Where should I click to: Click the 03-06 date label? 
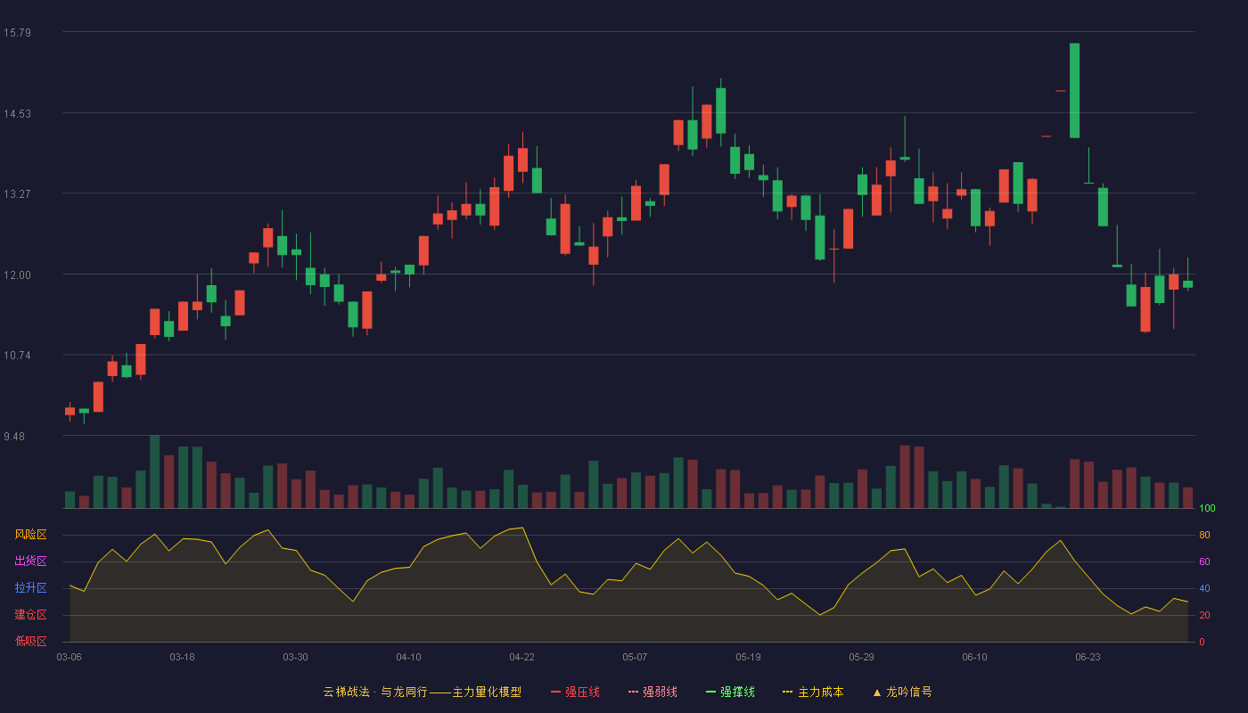[69, 657]
